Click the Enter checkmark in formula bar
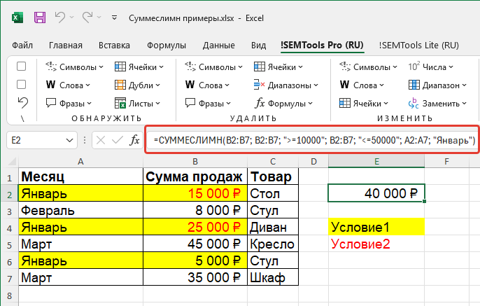The width and height of the screenshot is (480, 306). tap(118, 140)
